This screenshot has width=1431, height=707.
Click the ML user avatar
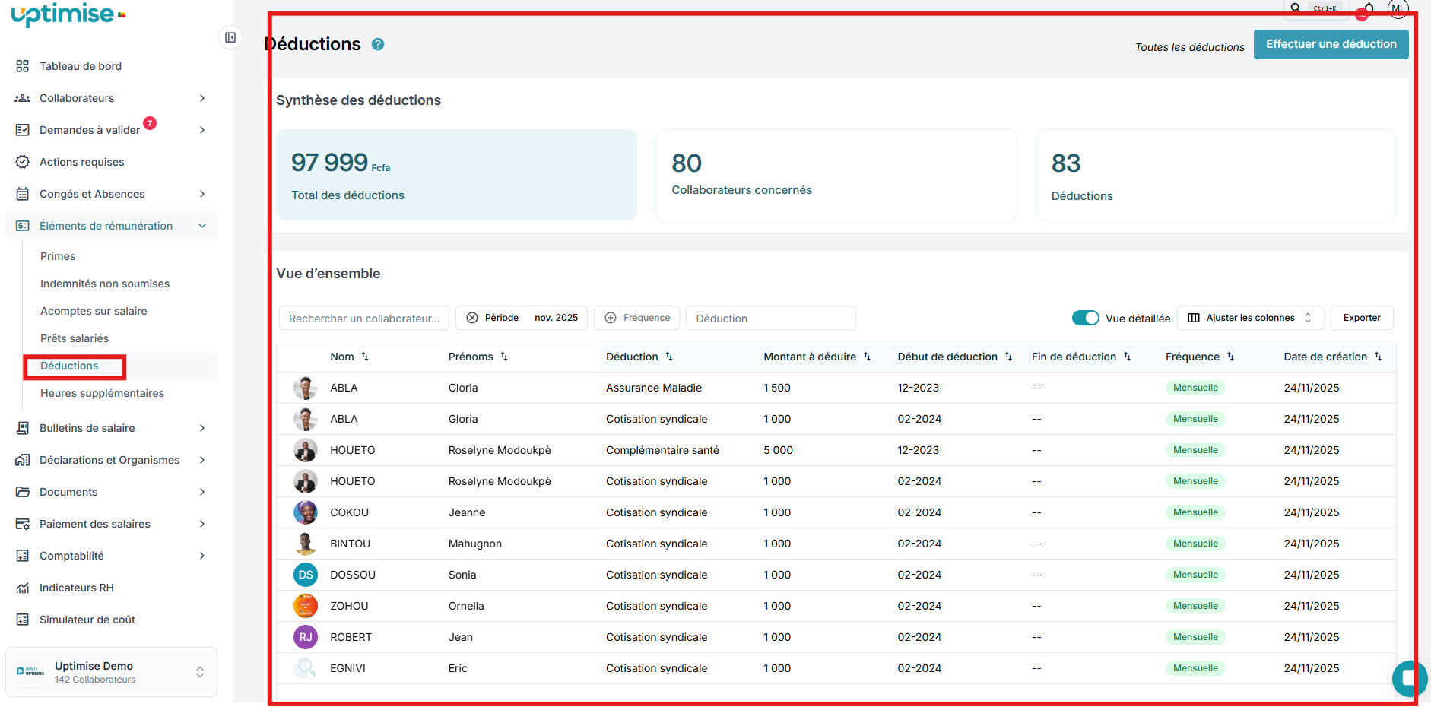(1398, 8)
